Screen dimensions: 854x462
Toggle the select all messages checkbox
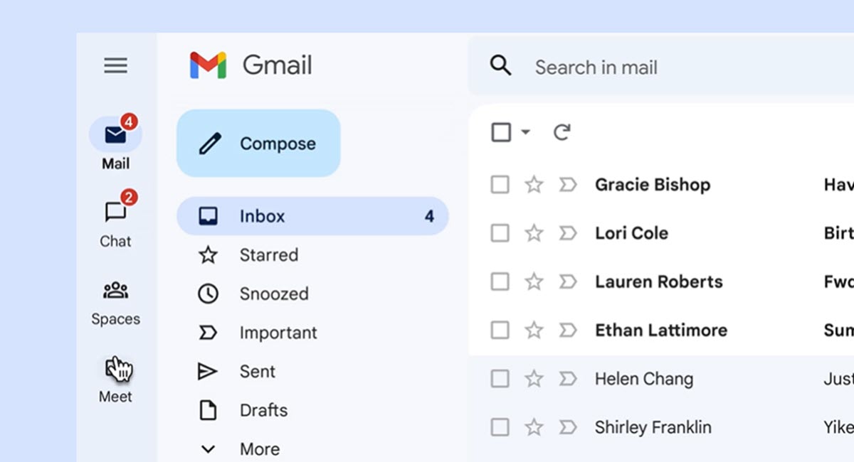click(x=501, y=132)
